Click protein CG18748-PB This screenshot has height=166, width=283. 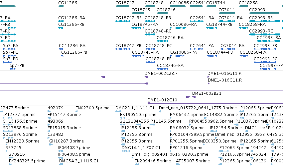pos(159,59)
